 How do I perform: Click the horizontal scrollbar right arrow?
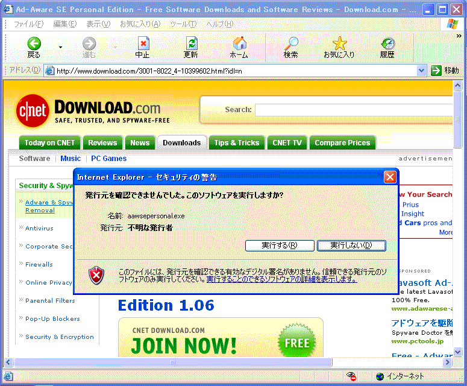point(447,362)
